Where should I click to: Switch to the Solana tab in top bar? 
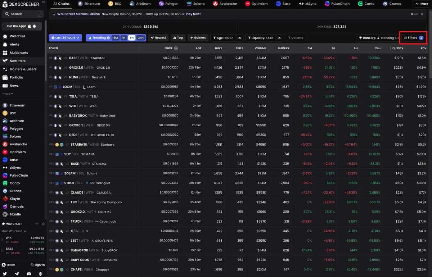click(196, 4)
